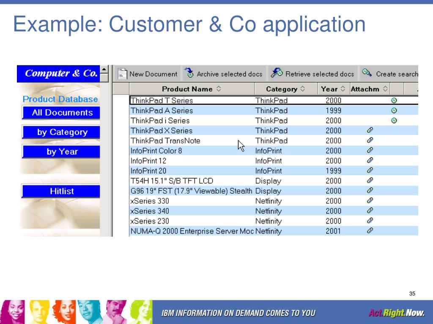Select the InfoPrint 12 product name
This screenshot has width=433, height=324.
coord(148,161)
